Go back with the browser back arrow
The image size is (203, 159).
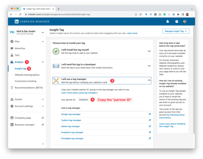point(11,14)
